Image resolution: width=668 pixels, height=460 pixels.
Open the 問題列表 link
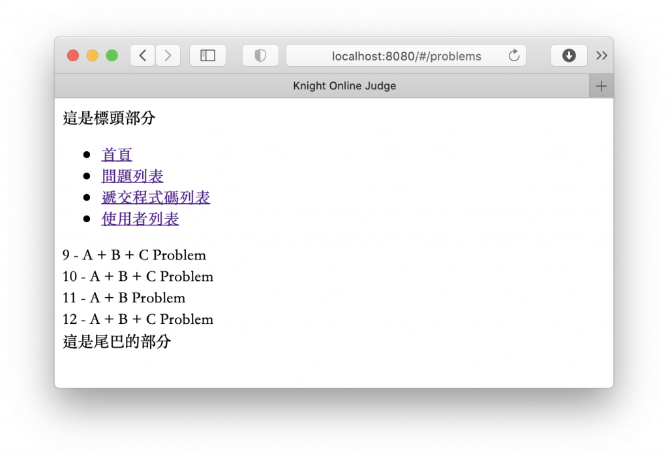132,176
